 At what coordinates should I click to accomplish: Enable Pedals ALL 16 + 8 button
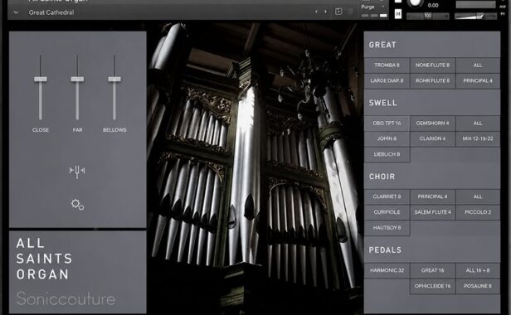[478, 270]
